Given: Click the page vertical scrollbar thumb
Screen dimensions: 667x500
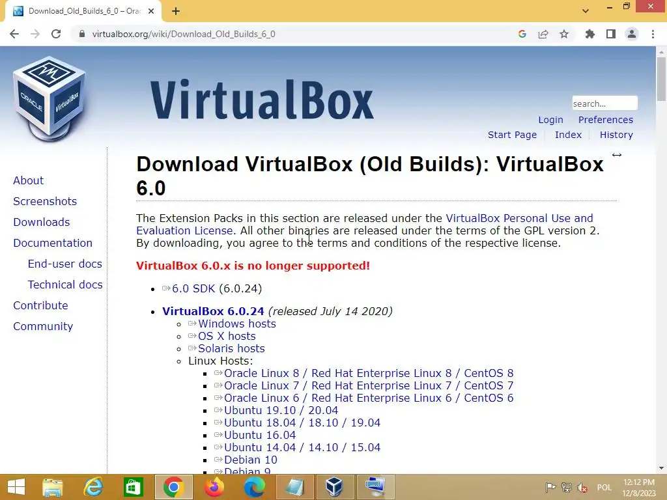Looking at the screenshot, I should tap(661, 79).
